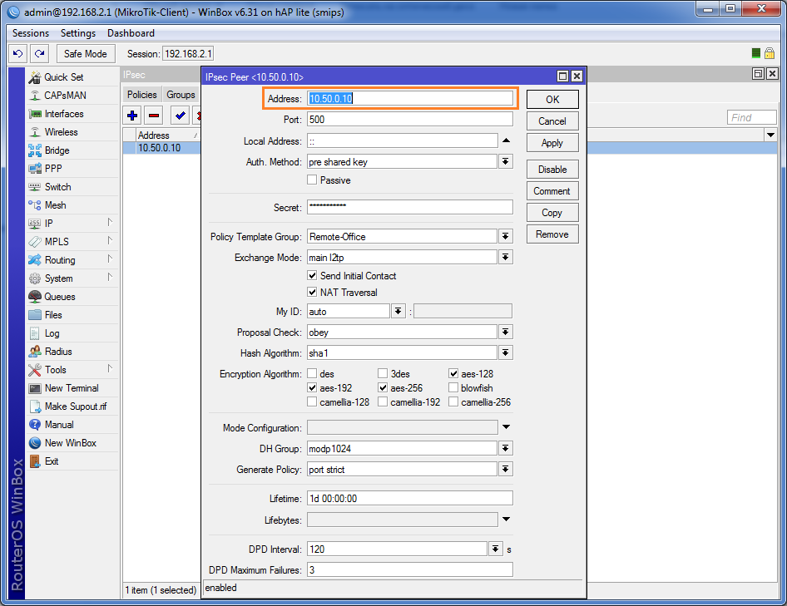Open the Auth. Method dropdown
Viewport: 787px width, 606px height.
pyautogui.click(x=506, y=161)
